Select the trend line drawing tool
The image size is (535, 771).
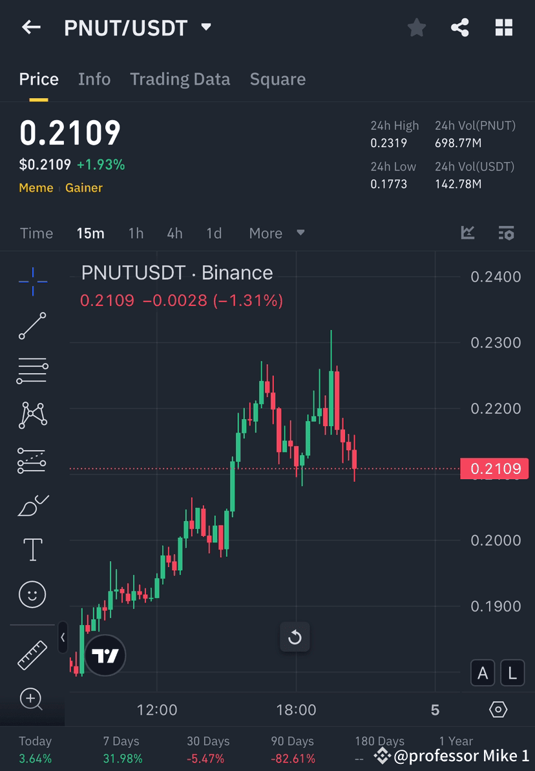point(32,326)
